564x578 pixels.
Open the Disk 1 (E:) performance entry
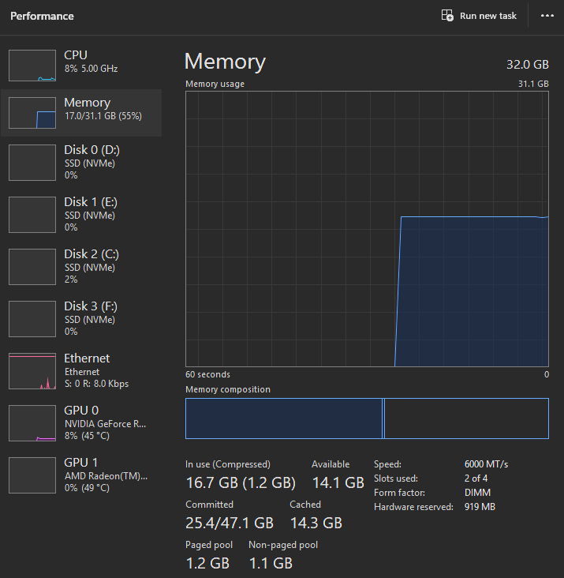[81, 214]
